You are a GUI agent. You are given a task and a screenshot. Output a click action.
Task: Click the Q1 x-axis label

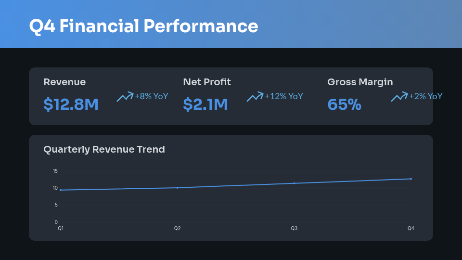[61, 228]
